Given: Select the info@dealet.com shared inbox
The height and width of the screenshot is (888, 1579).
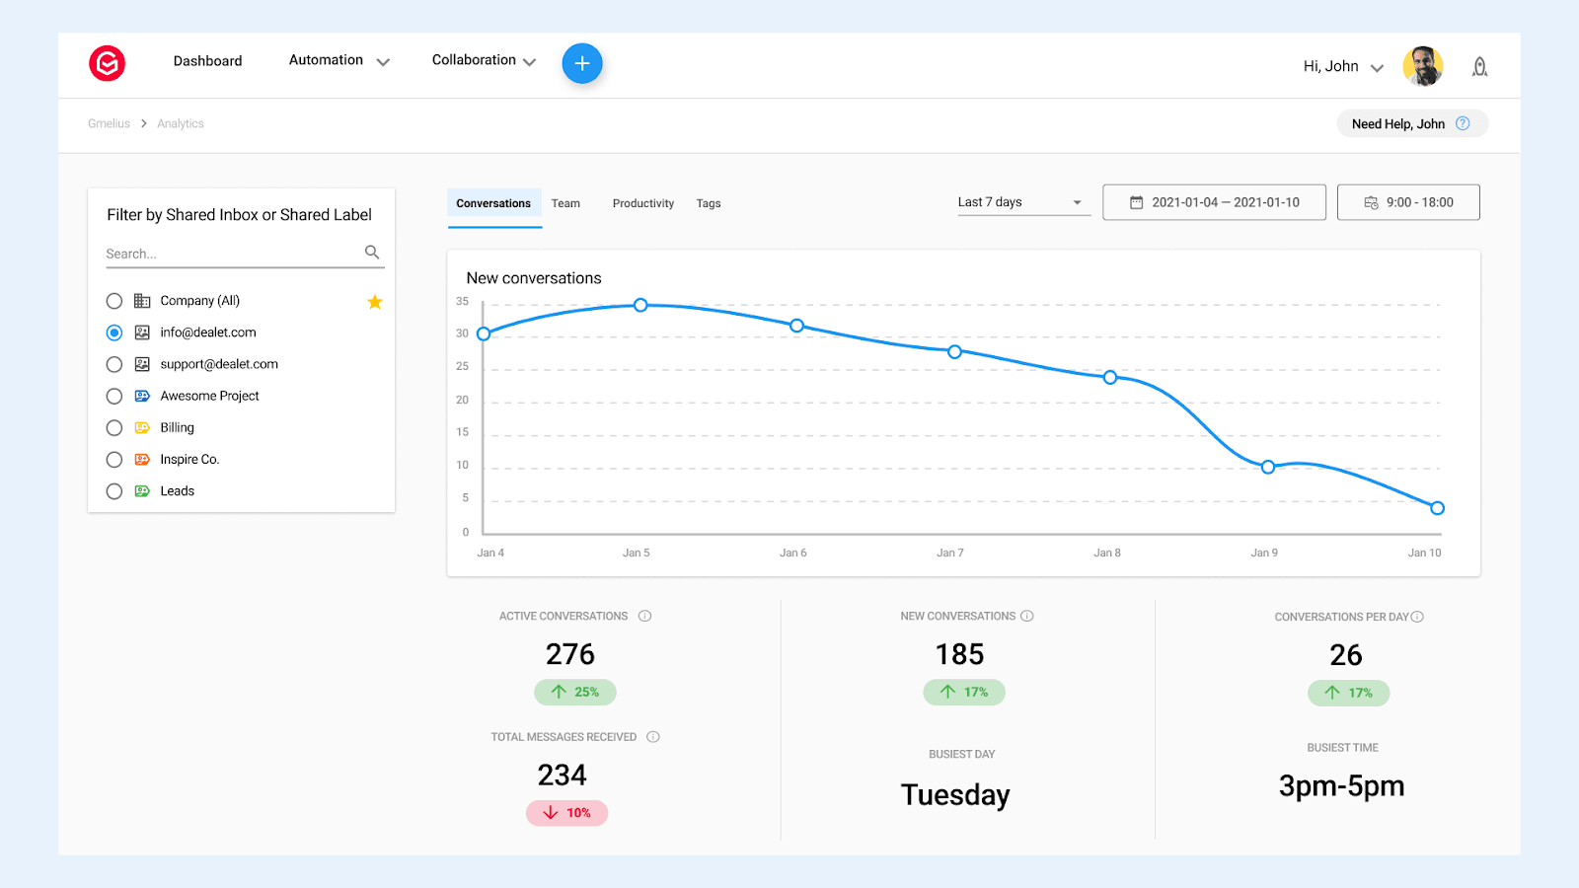Looking at the screenshot, I should tap(113, 333).
